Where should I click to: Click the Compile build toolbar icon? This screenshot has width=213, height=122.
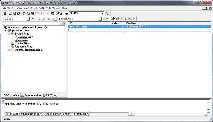coord(114,19)
